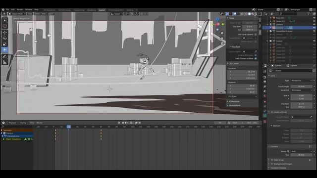Click the green Y axis gizmo ball
Viewport: 317px width, 178px height.
click(x=223, y=24)
